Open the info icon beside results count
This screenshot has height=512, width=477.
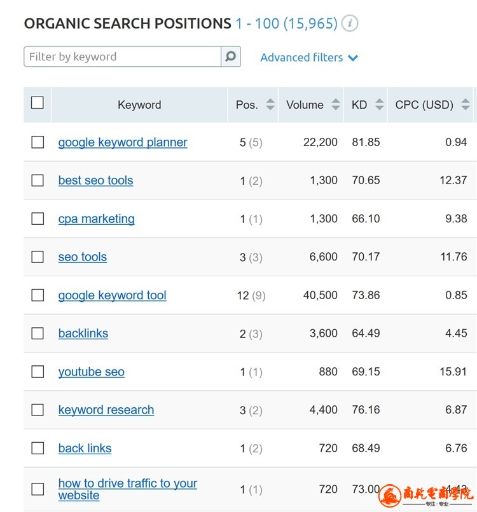pos(349,24)
